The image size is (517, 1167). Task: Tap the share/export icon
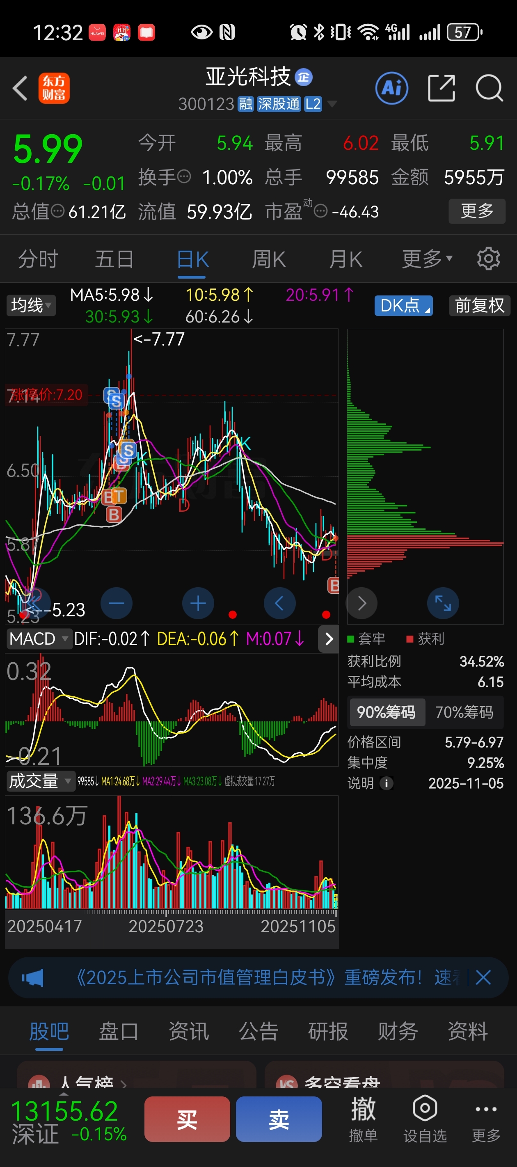[x=442, y=88]
